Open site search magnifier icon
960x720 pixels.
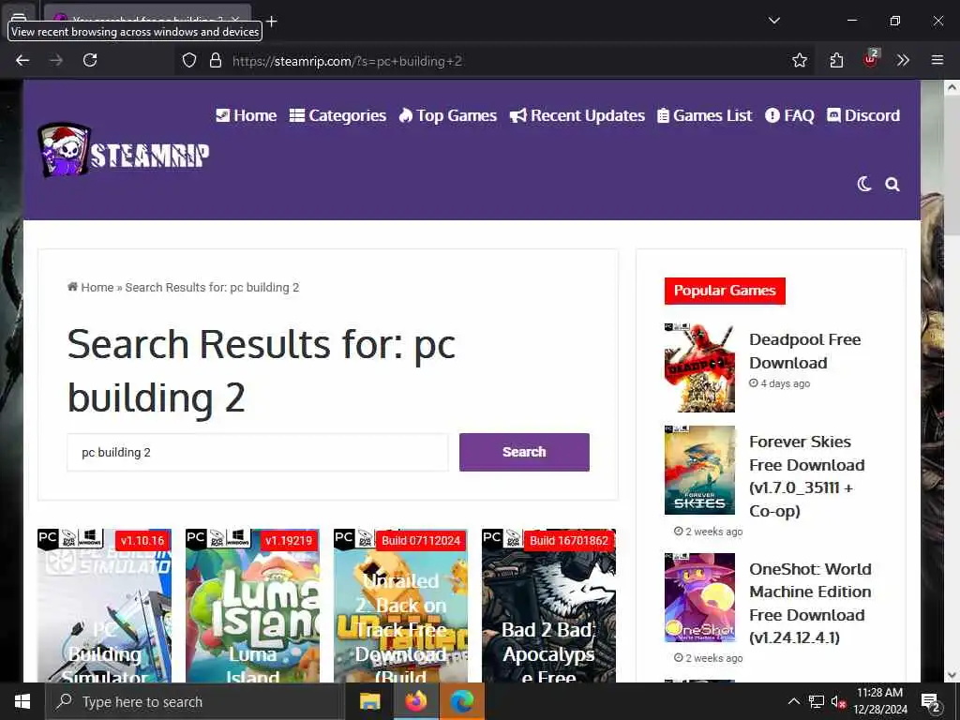(x=892, y=184)
